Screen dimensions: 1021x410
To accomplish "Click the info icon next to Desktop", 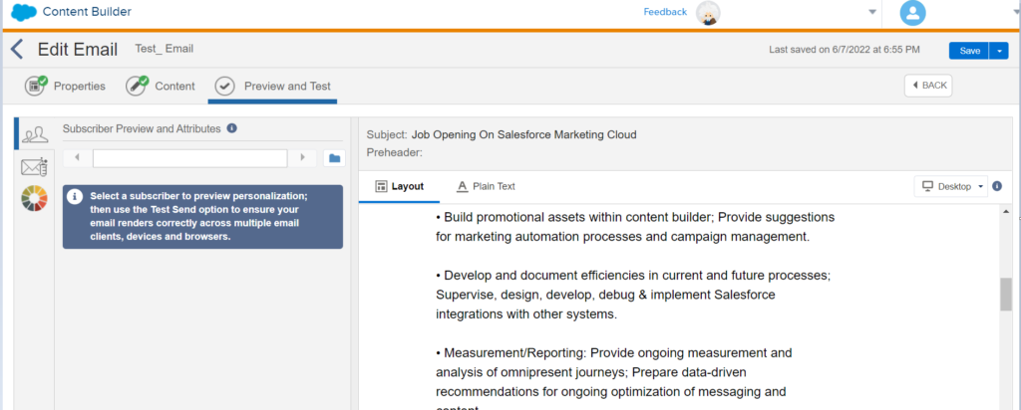I will point(997,186).
